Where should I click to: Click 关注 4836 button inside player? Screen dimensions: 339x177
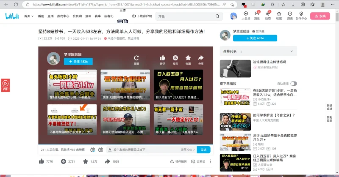click(x=78, y=61)
